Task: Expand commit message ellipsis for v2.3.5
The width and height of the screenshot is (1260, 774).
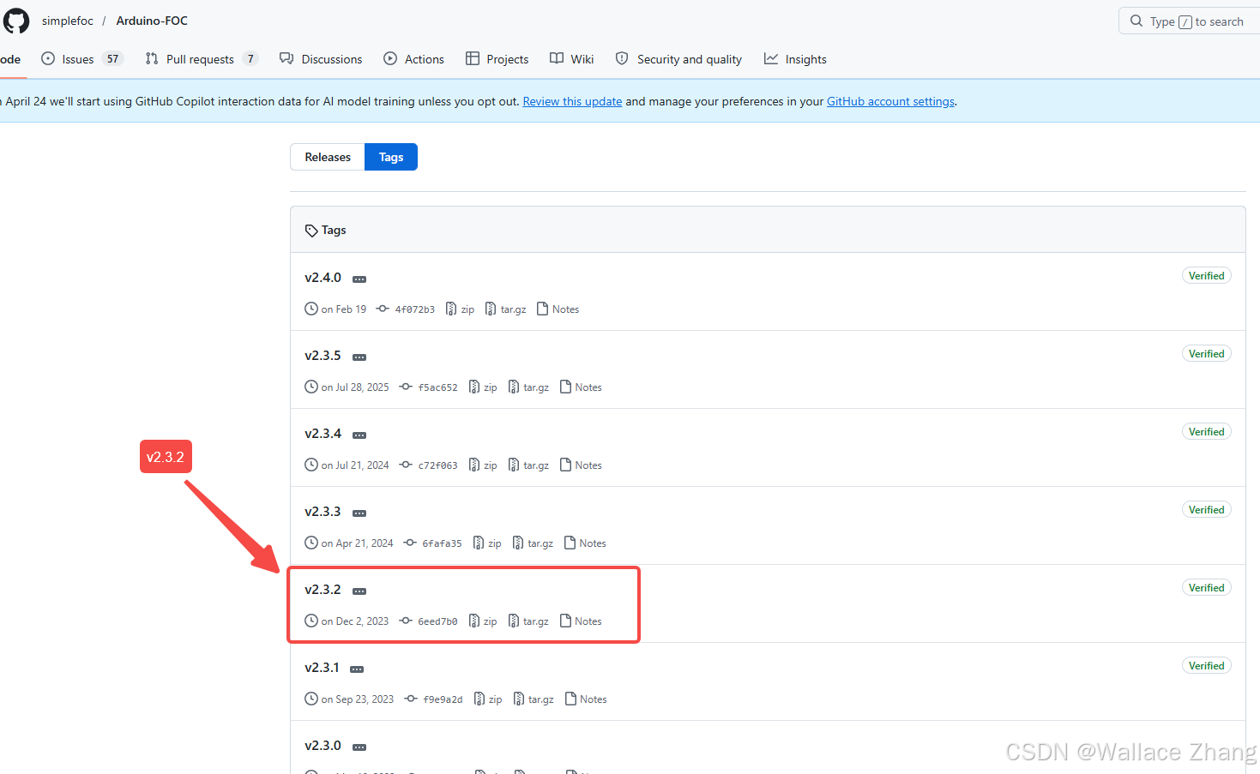Action: [359, 357]
